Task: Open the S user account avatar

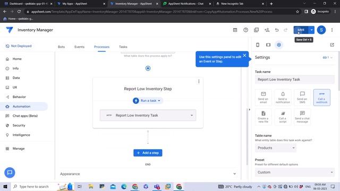Action: [321, 30]
